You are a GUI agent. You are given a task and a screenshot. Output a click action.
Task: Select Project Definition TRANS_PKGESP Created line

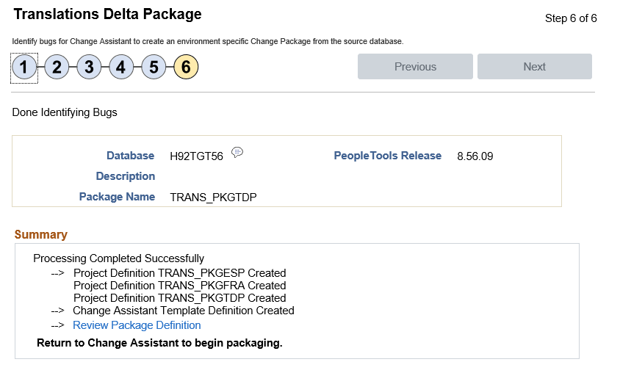coord(180,273)
